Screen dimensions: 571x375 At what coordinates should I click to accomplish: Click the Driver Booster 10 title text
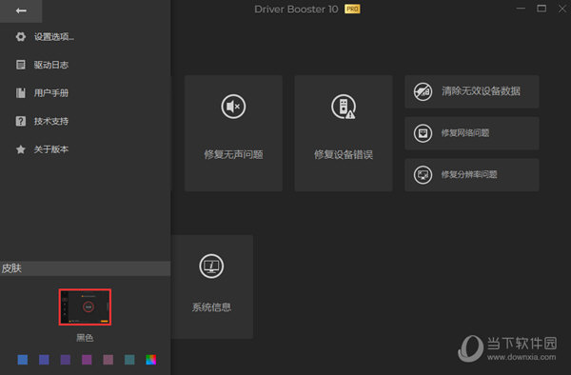296,10
